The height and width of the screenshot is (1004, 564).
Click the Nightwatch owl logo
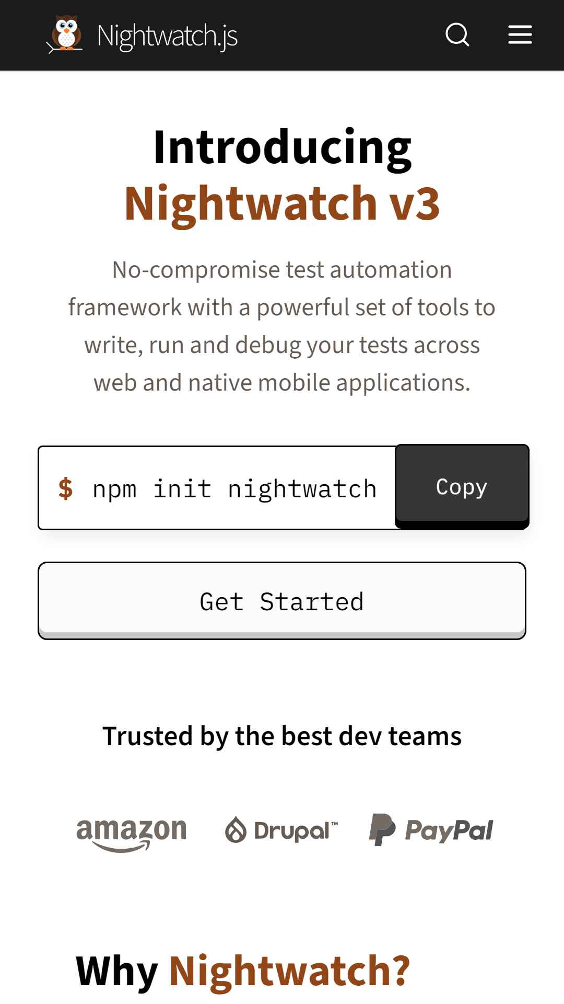pyautogui.click(x=65, y=35)
